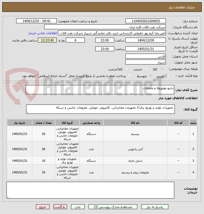The image size is (204, 214).
Task: Click the response deadline time 23:00 field
Action: [105, 40]
